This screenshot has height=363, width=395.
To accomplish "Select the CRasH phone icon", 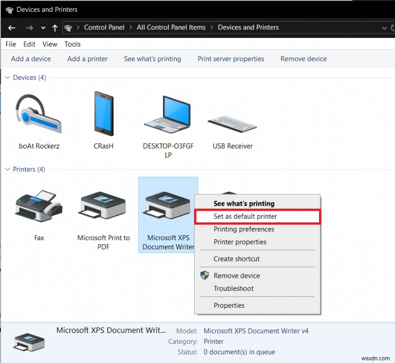I will tap(103, 113).
